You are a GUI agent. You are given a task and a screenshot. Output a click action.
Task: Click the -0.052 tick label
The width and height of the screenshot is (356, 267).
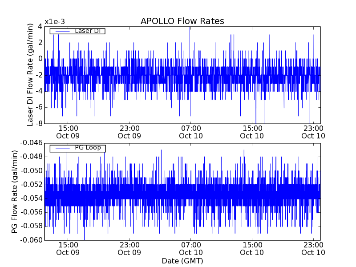[31, 185]
